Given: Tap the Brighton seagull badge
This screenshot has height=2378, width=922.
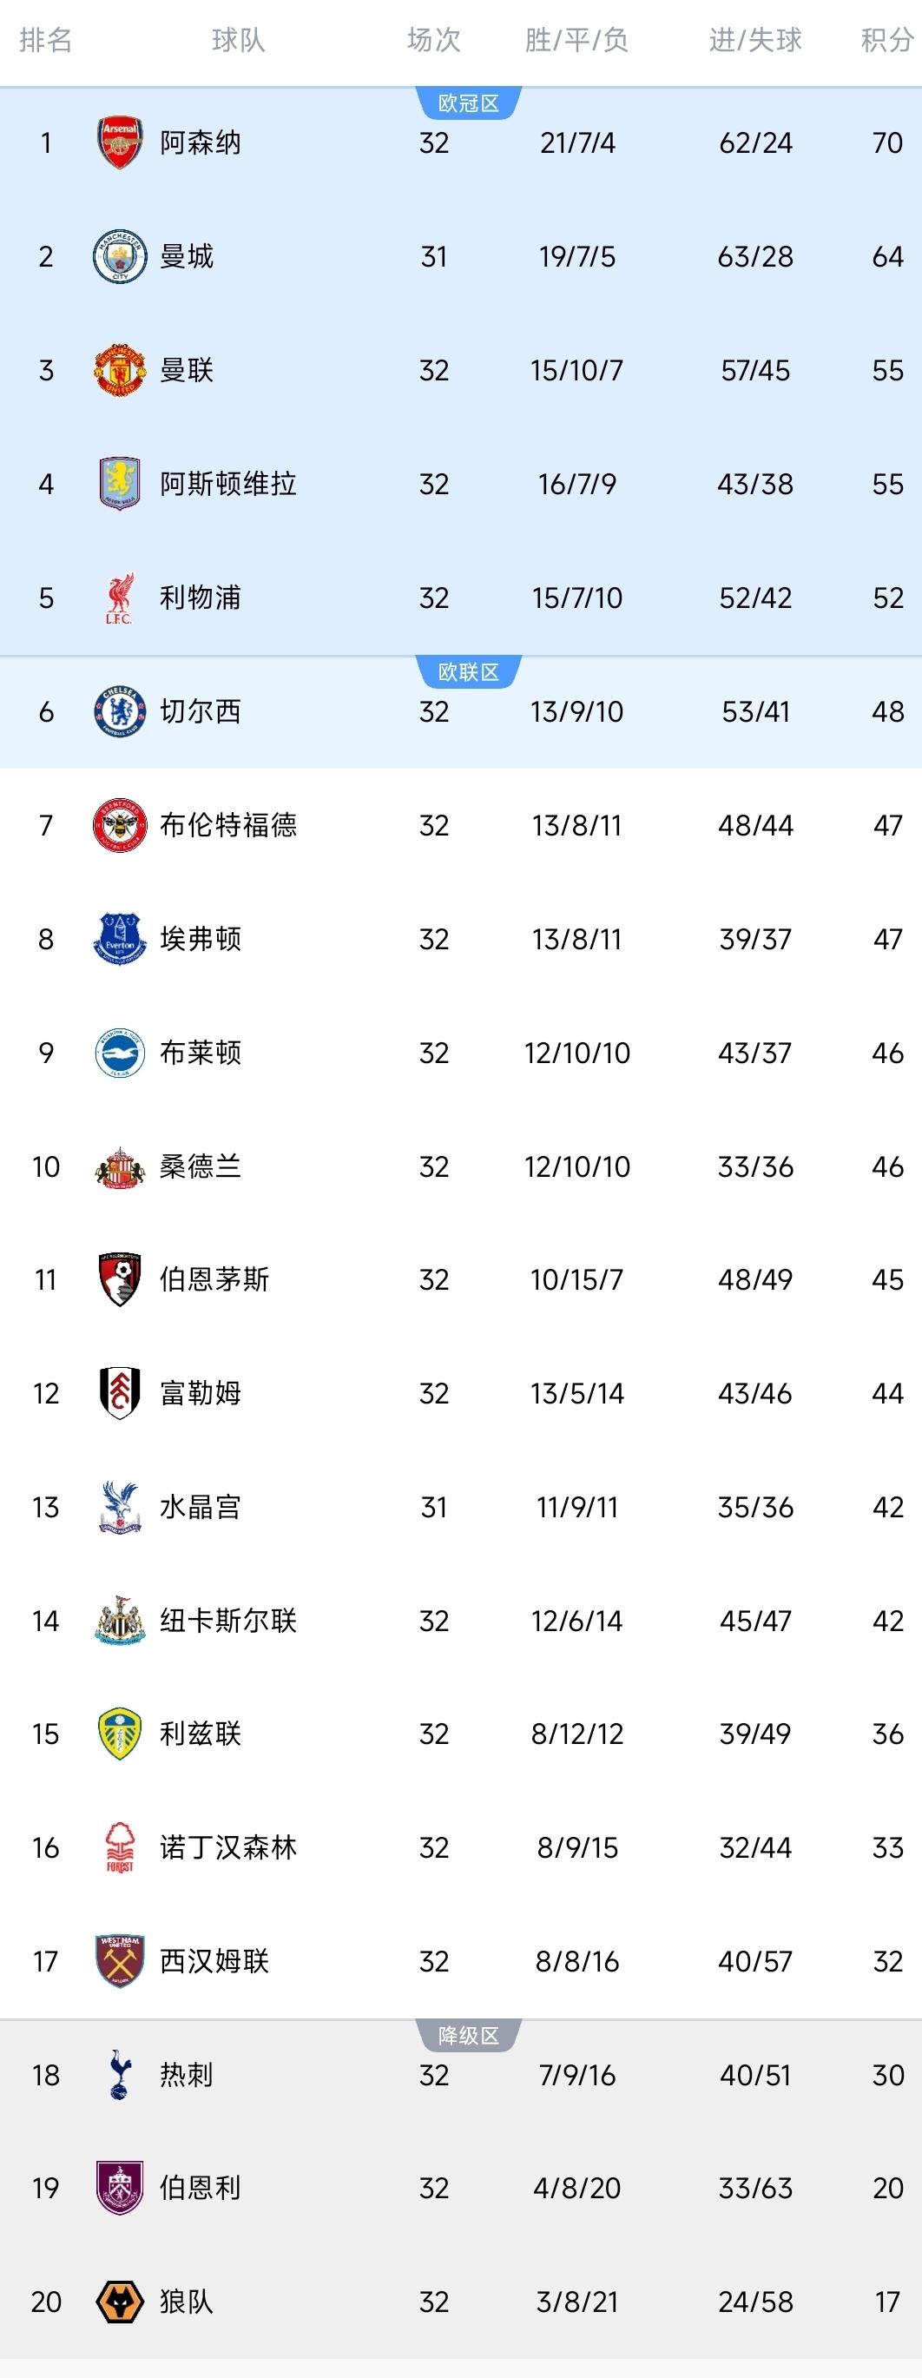Looking at the screenshot, I should pyautogui.click(x=120, y=1053).
